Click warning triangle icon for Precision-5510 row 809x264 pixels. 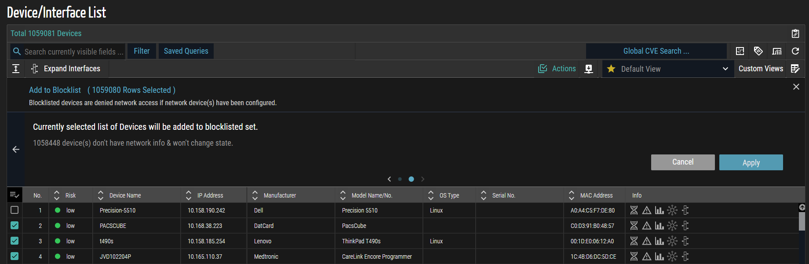[646, 210]
